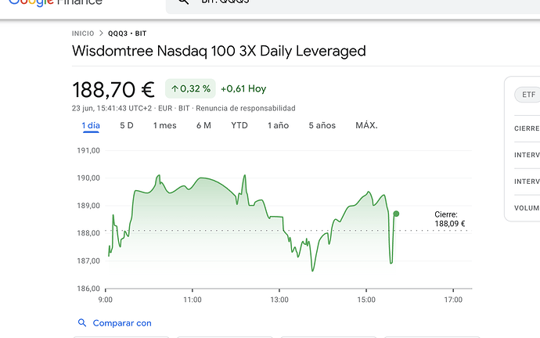Click the QQQ3 · BIT breadcrumb
The image size is (540, 338).
(127, 34)
